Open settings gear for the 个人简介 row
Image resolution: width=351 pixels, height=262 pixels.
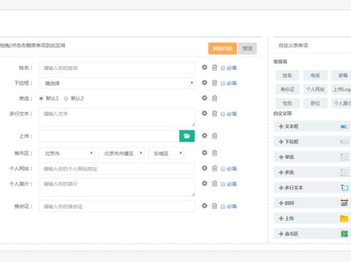(x=204, y=183)
